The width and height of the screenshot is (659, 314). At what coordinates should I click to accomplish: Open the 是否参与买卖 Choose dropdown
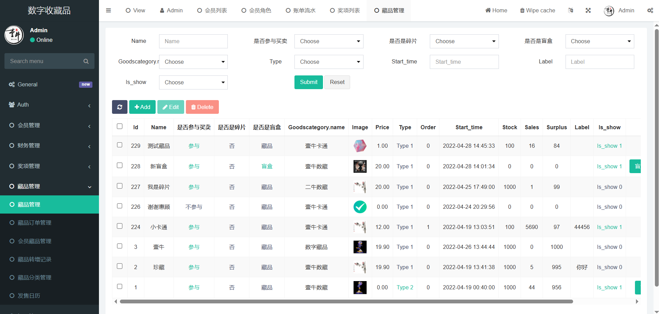coord(329,41)
